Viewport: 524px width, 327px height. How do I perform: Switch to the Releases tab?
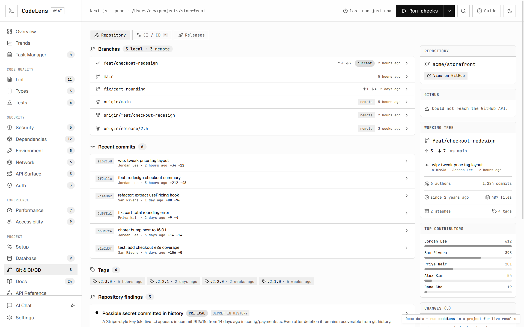191,35
